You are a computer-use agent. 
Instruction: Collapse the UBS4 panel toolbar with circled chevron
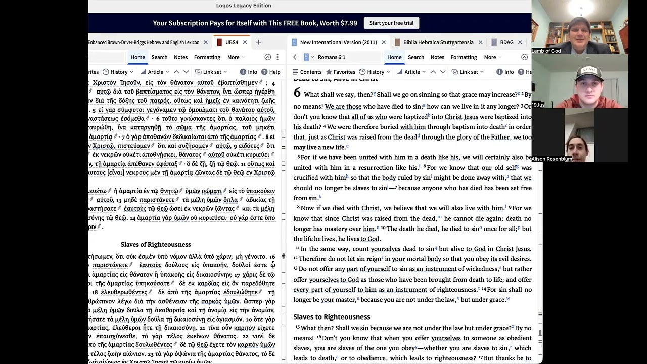point(268,57)
